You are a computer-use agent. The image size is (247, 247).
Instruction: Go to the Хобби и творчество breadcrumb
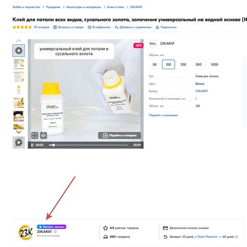point(26,7)
